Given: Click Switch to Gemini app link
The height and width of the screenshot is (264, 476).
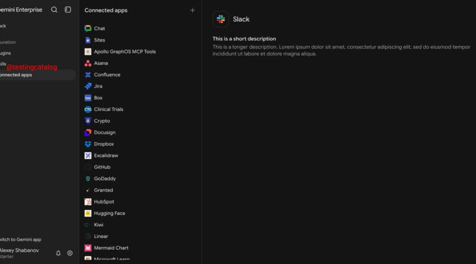Looking at the screenshot, I should tap(20, 240).
